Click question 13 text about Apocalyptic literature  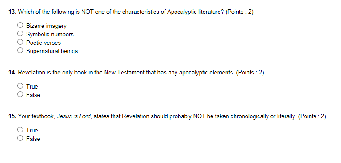pyautogui.click(x=131, y=12)
